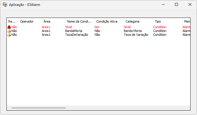Click Area1 in the TaxaDeVariação row

46,35
